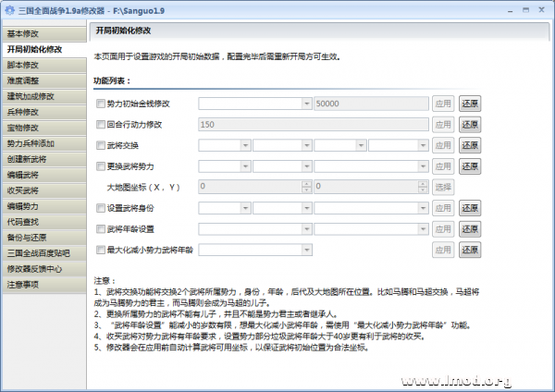The width and height of the screenshot is (555, 392).
Task: Click the app icon in the title bar
Action: tap(9, 9)
